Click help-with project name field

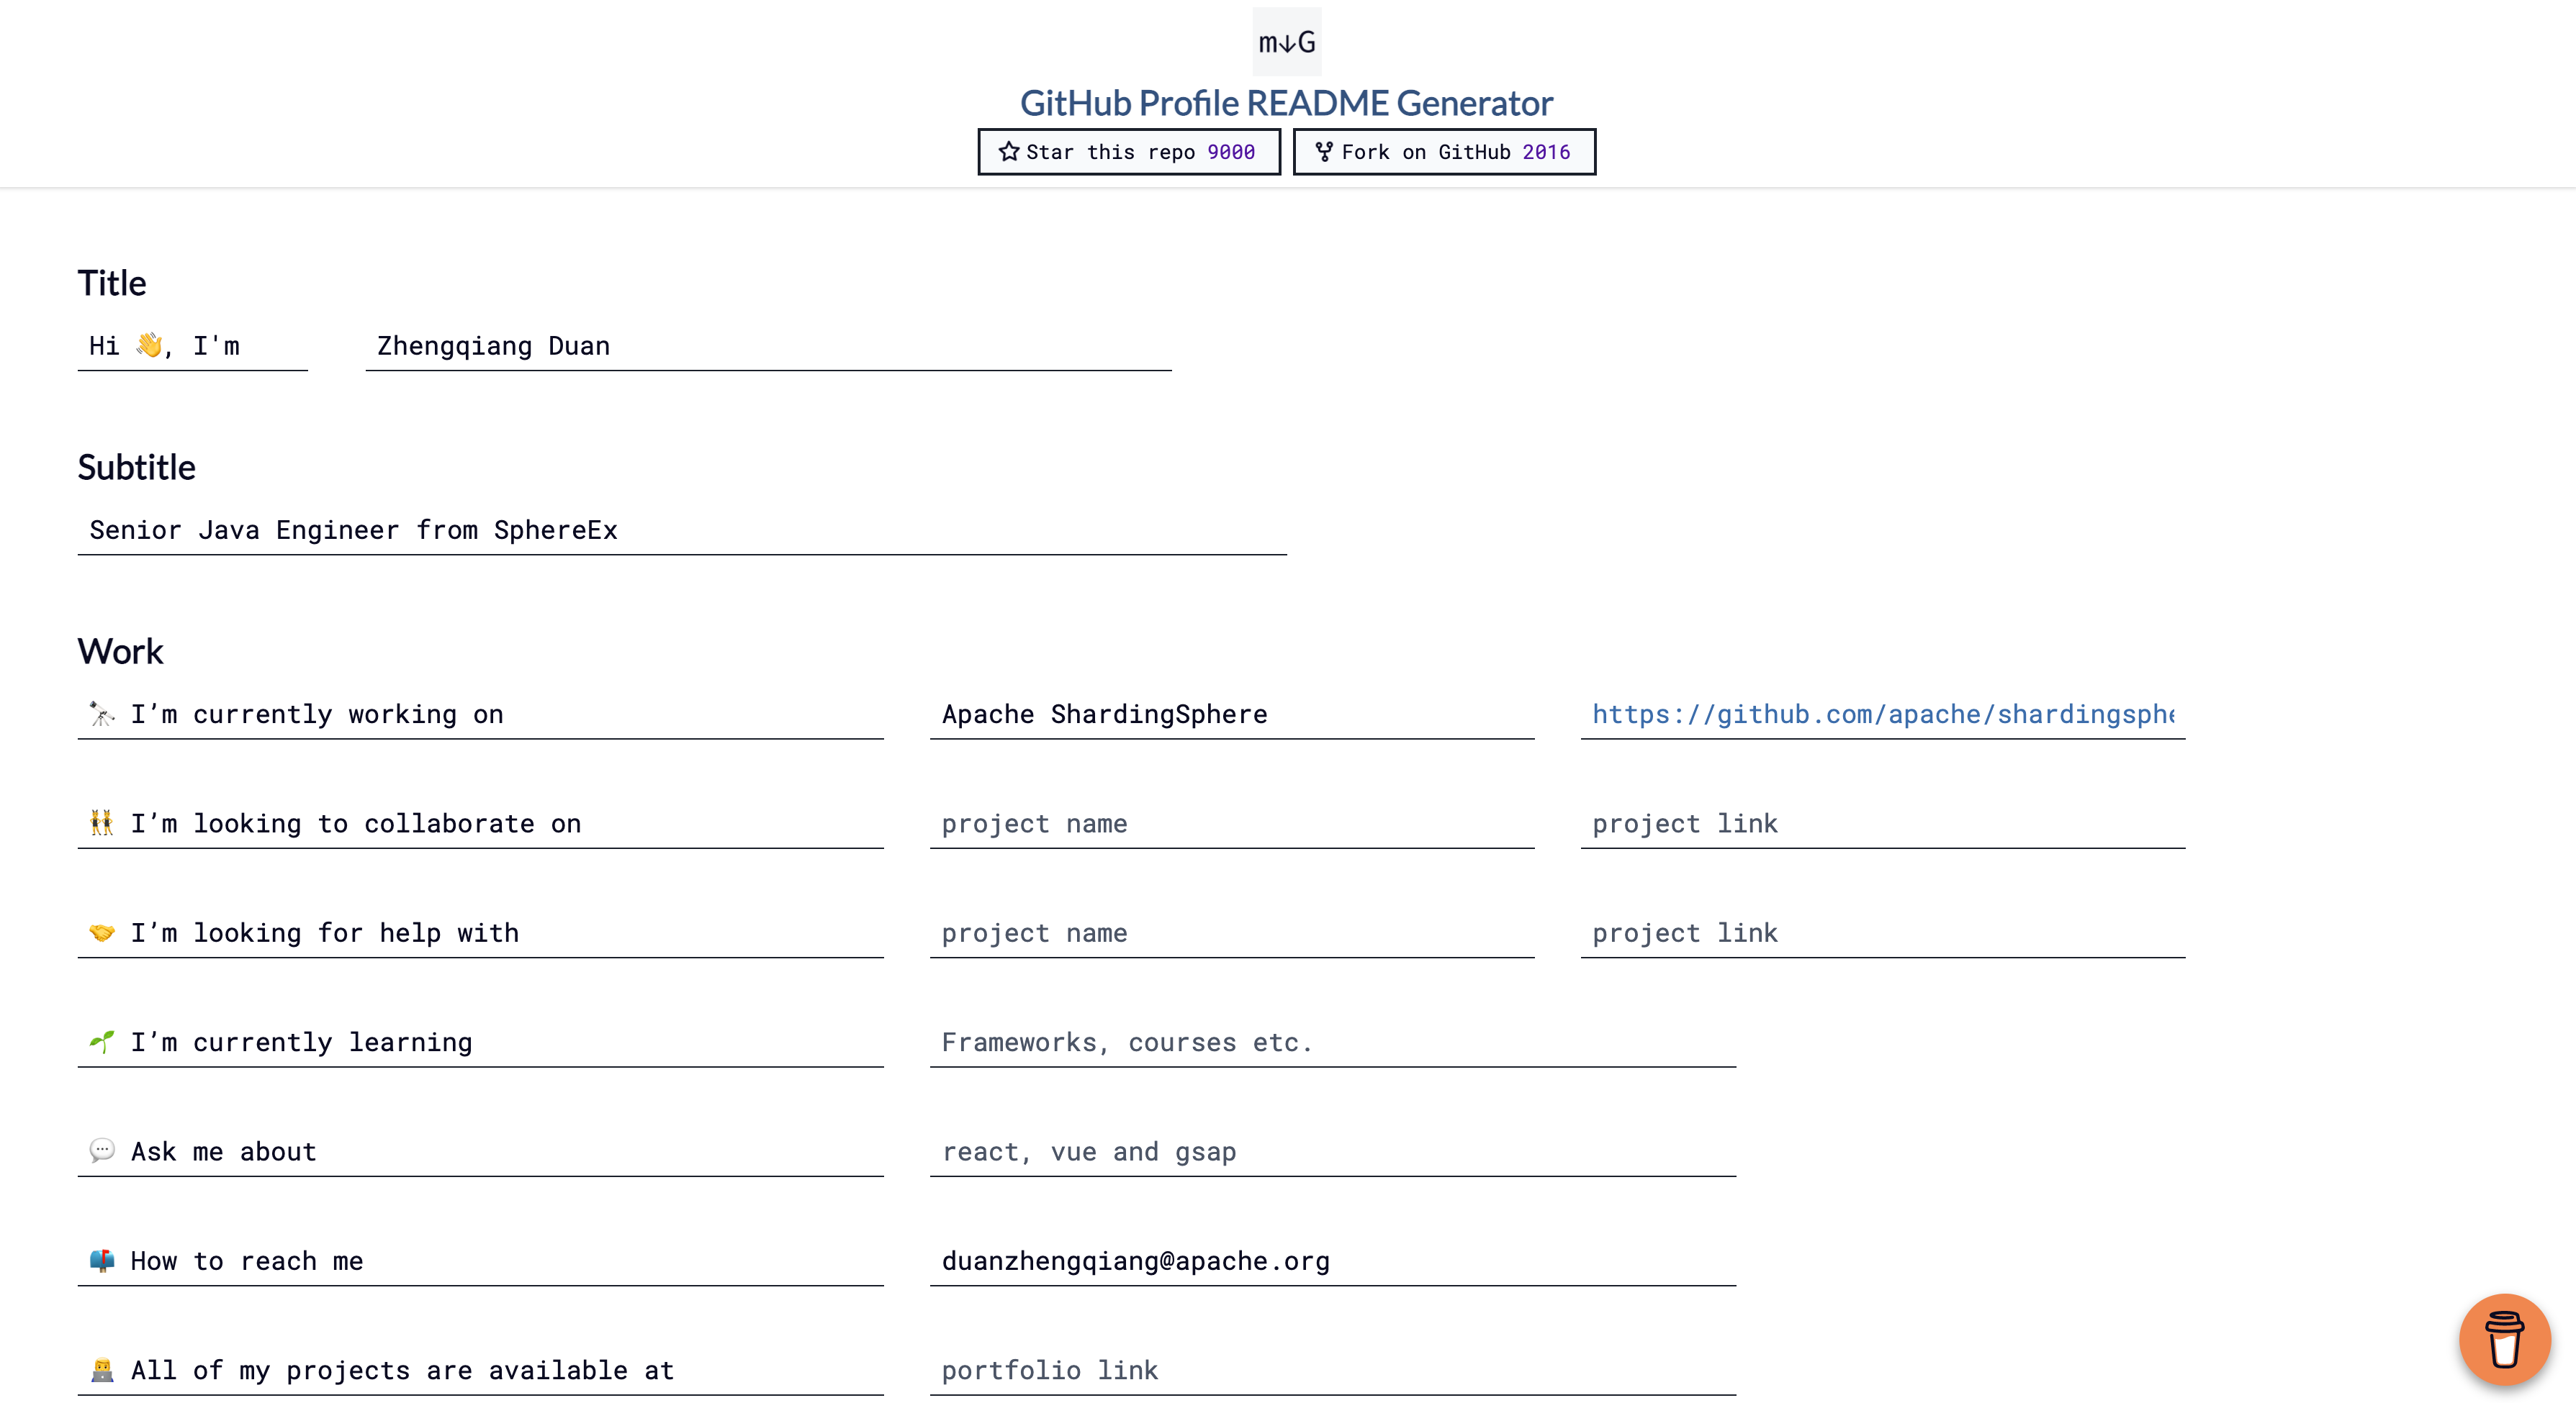(1231, 932)
